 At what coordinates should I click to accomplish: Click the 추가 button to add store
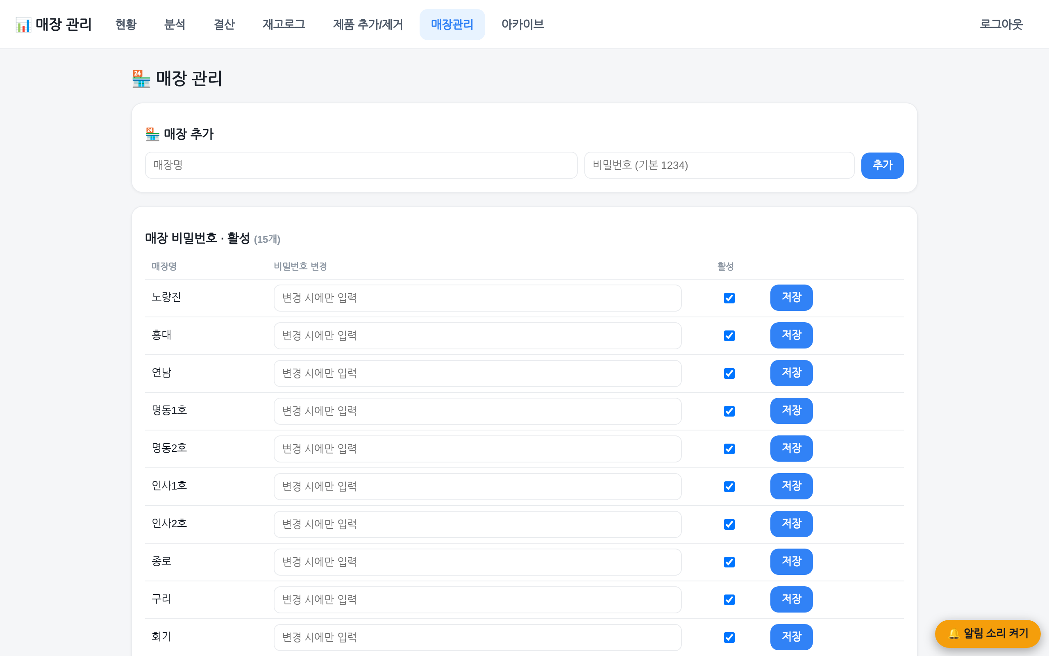(x=882, y=165)
